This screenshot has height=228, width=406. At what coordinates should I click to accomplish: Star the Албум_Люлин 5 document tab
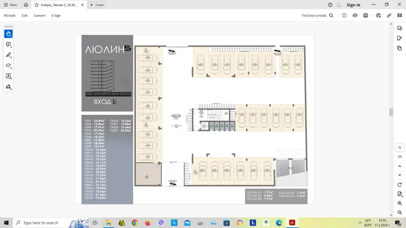(36, 5)
